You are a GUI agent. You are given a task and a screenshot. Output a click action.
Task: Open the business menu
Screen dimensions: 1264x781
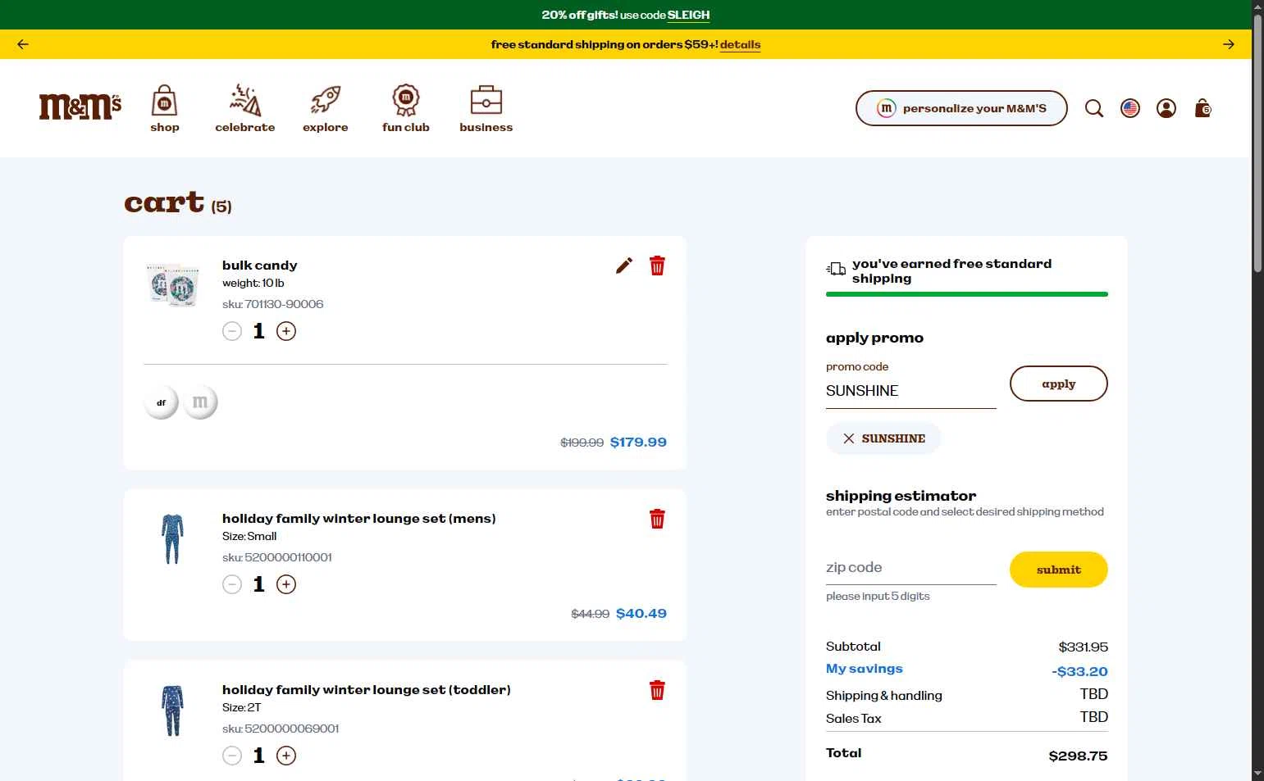(x=486, y=109)
